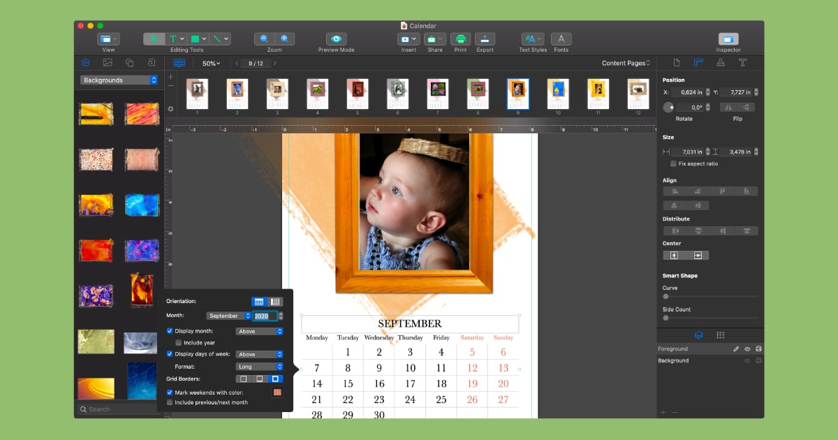Viewport: 838px width, 440px height.
Task: Select vertical calendar list orientation
Action: pyautogui.click(x=275, y=302)
